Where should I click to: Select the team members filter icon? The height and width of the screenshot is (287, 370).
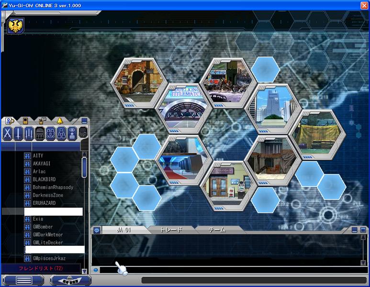point(61,134)
